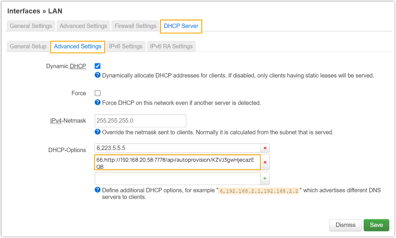
Task: Click help icon beside Dynamic DHCP description
Action: click(98, 75)
